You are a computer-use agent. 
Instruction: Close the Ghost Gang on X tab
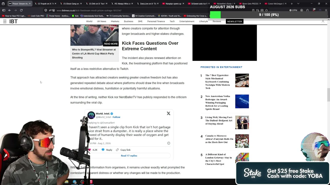[81, 4]
